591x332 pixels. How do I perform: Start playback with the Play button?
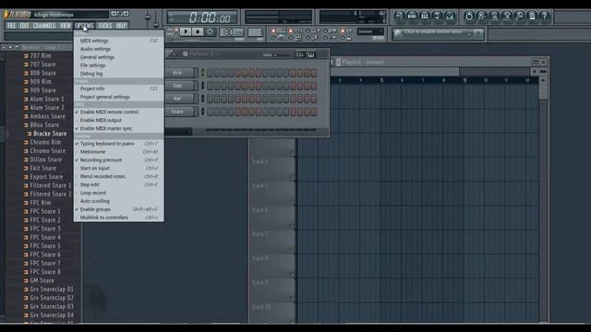click(x=186, y=31)
